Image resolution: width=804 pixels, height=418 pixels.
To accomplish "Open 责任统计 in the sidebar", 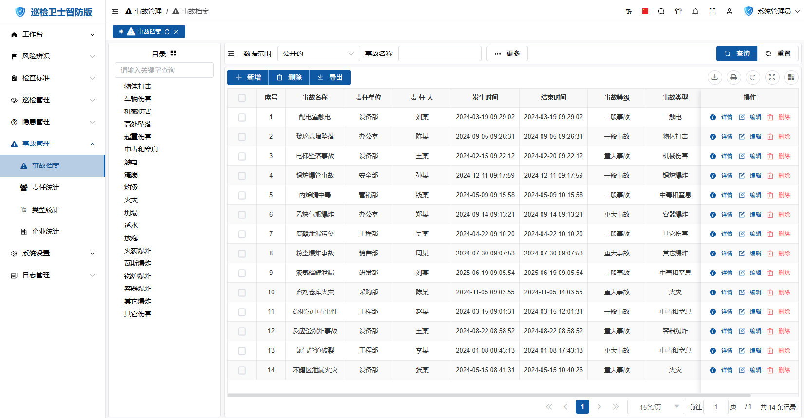I will click(53, 187).
